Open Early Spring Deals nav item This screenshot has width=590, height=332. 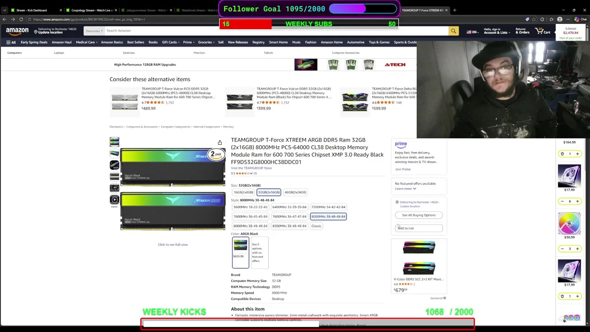click(x=34, y=42)
